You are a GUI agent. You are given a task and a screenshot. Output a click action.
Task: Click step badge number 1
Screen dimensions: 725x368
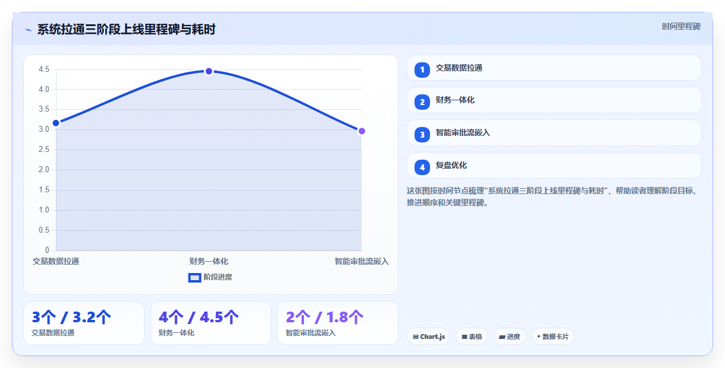click(422, 69)
